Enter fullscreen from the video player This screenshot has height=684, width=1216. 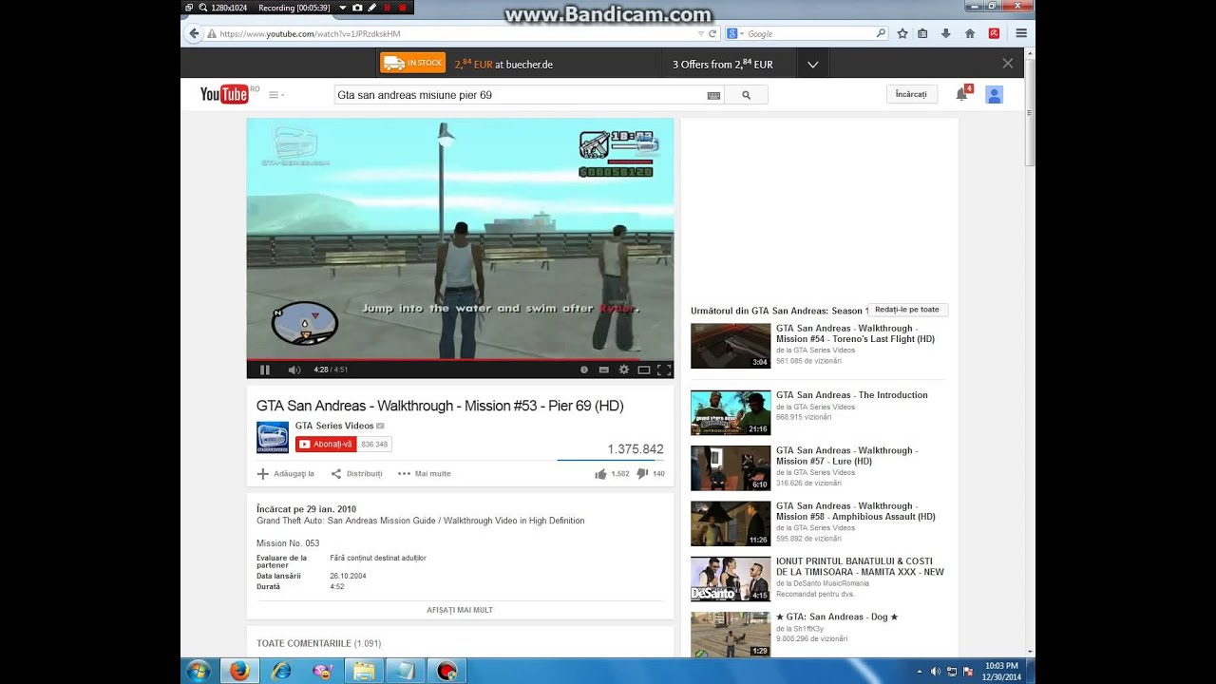pyautogui.click(x=664, y=370)
